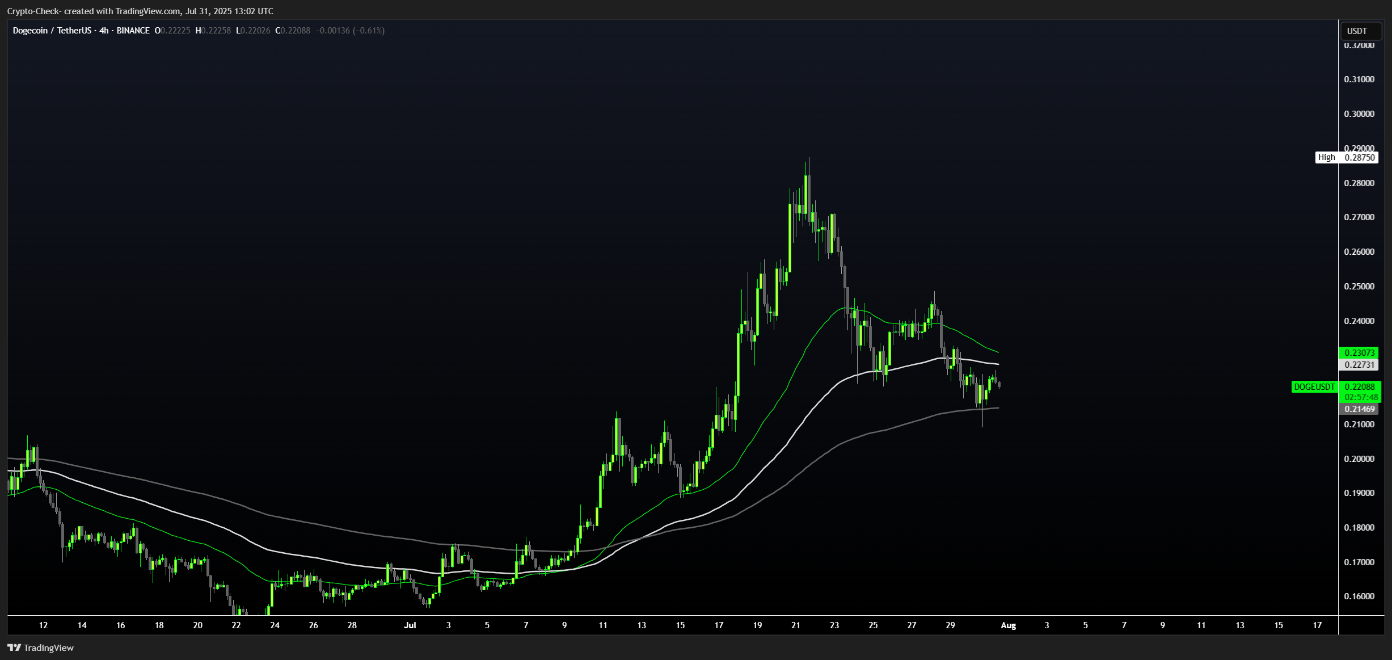Click date 14 on the time axis
Viewport: 1392px width, 660px height.
pos(82,625)
